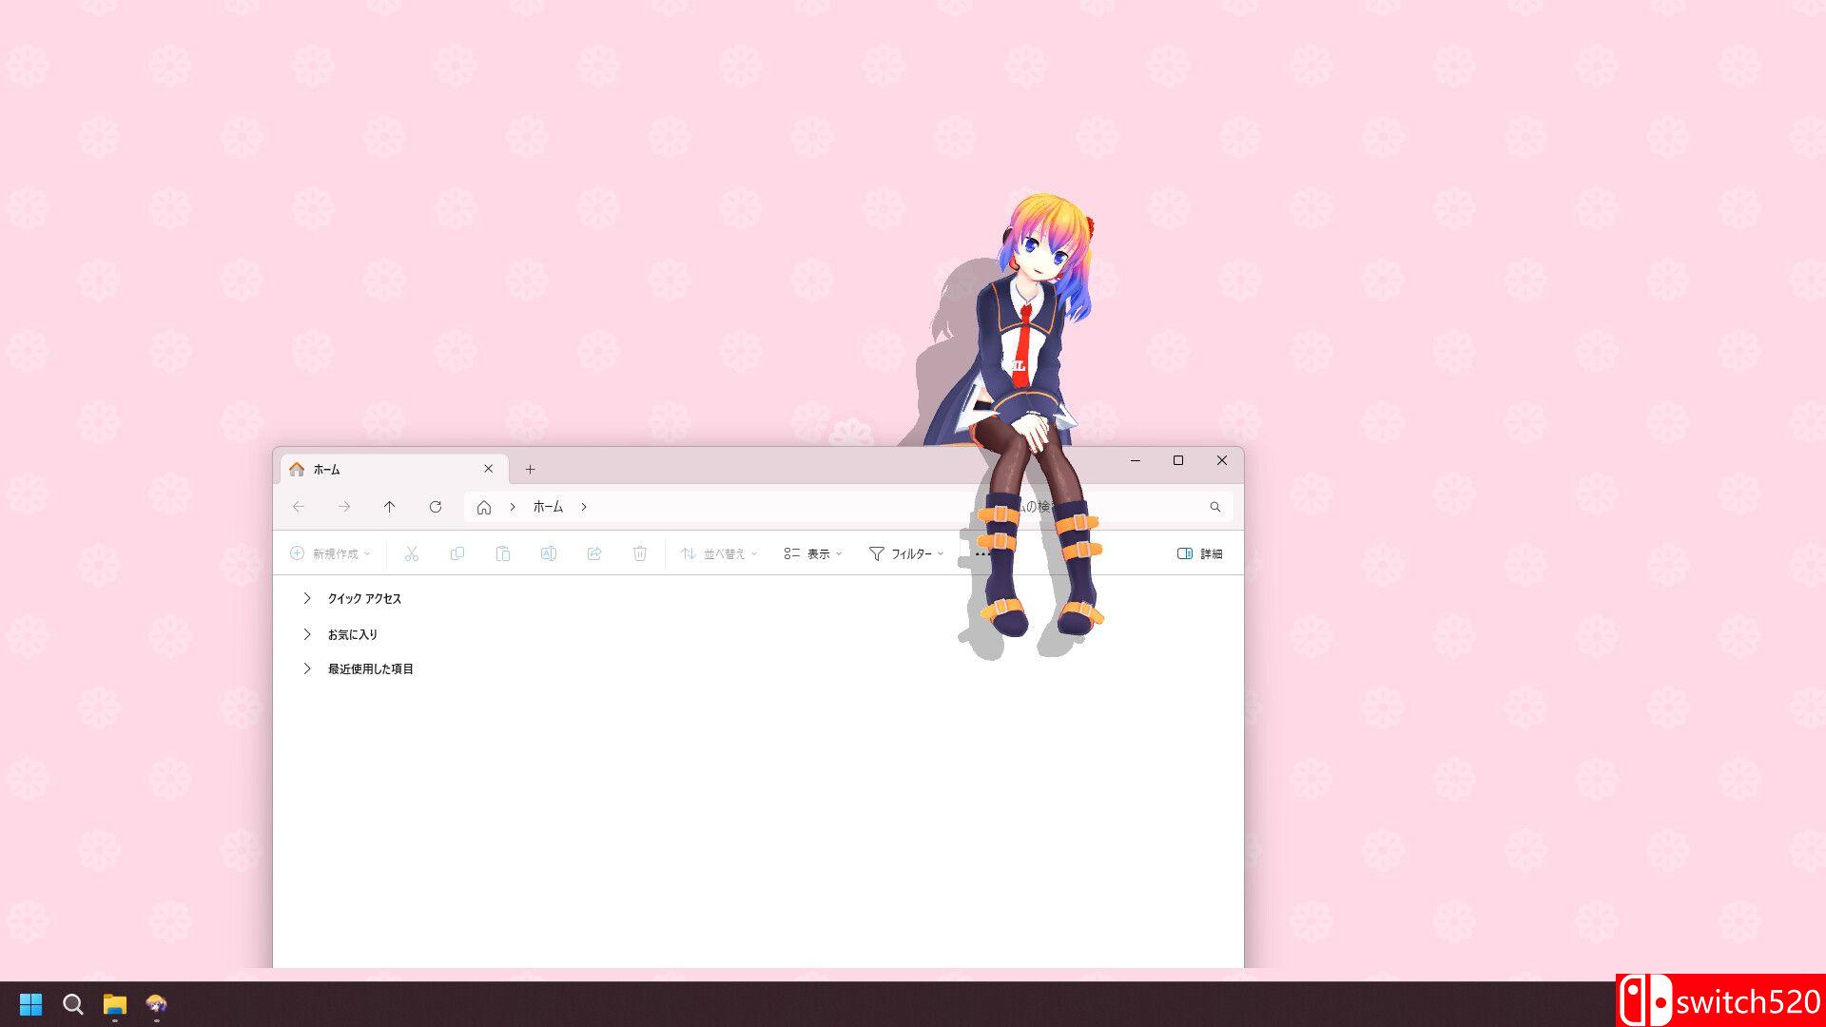1826x1027 pixels.
Task: Click the Copy icon in toolbar
Action: (x=457, y=553)
